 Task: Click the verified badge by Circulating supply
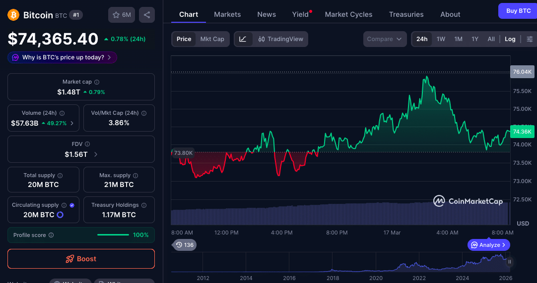[72, 205]
